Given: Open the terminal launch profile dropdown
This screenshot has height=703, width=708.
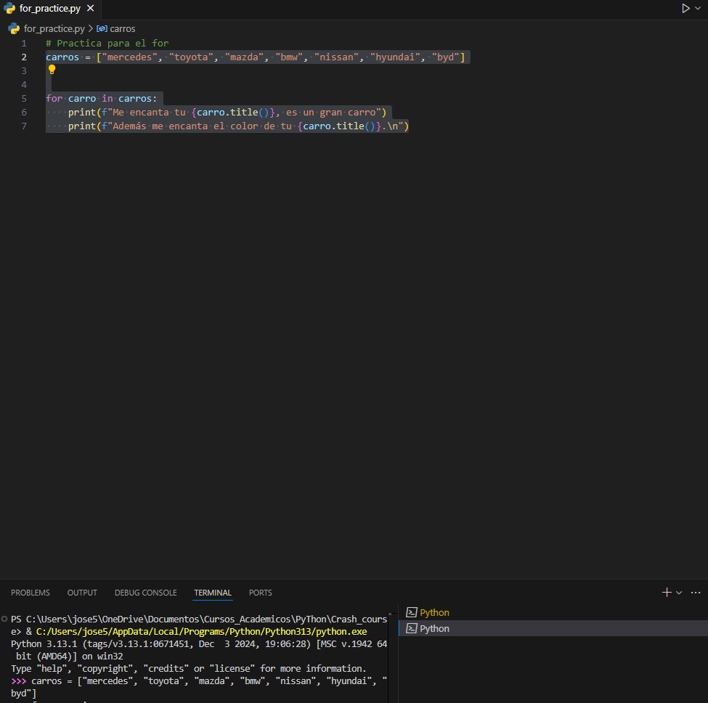Looking at the screenshot, I should coord(680,593).
